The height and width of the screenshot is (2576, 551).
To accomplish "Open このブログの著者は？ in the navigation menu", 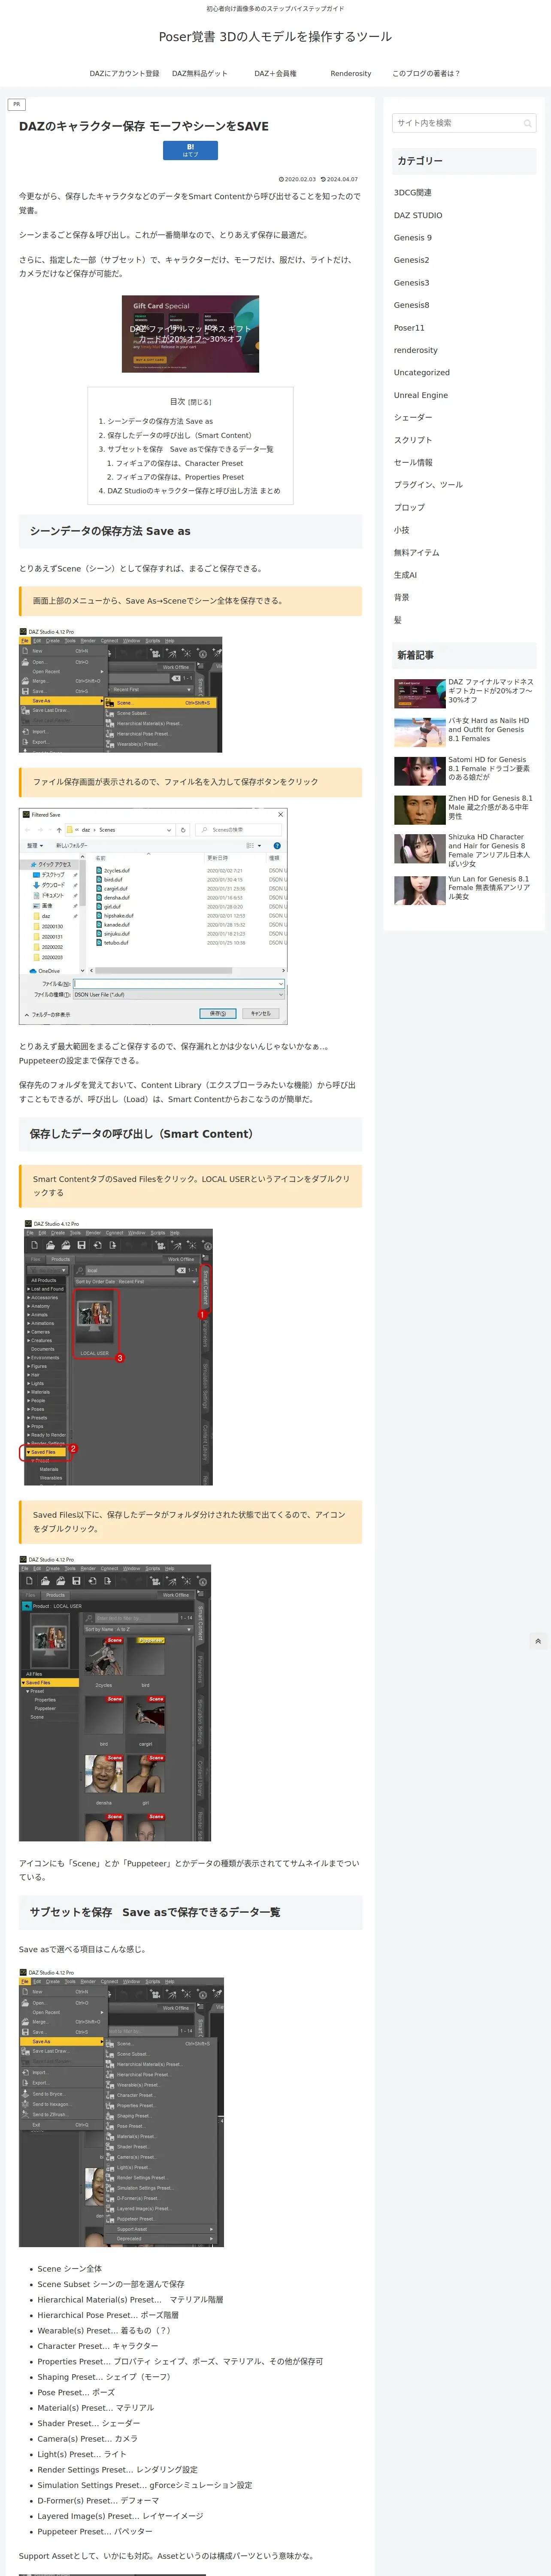I will pyautogui.click(x=426, y=73).
